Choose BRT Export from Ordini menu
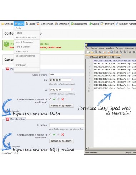 pos(21,65)
